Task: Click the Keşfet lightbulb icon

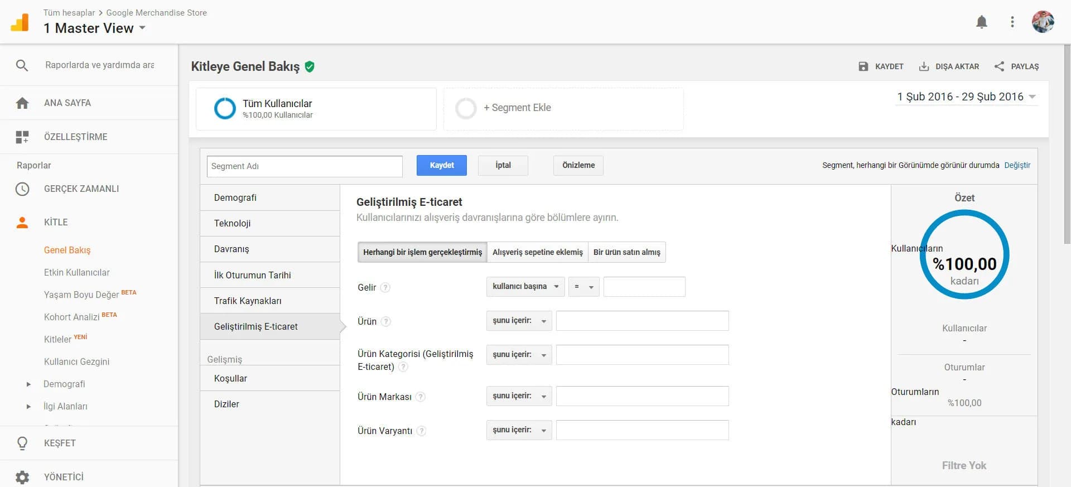Action: pos(22,443)
